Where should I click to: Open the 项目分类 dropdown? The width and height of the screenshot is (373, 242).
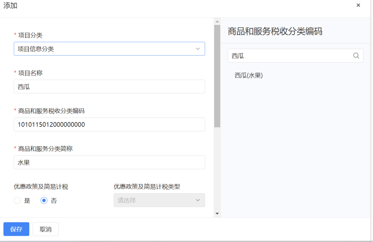[x=109, y=49]
